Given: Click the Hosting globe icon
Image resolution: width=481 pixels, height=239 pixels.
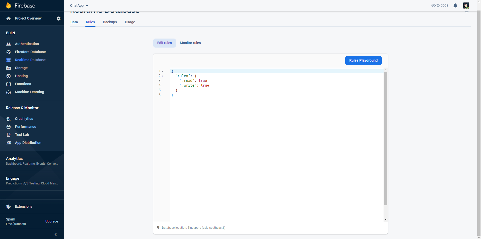Looking at the screenshot, I should pos(9,76).
